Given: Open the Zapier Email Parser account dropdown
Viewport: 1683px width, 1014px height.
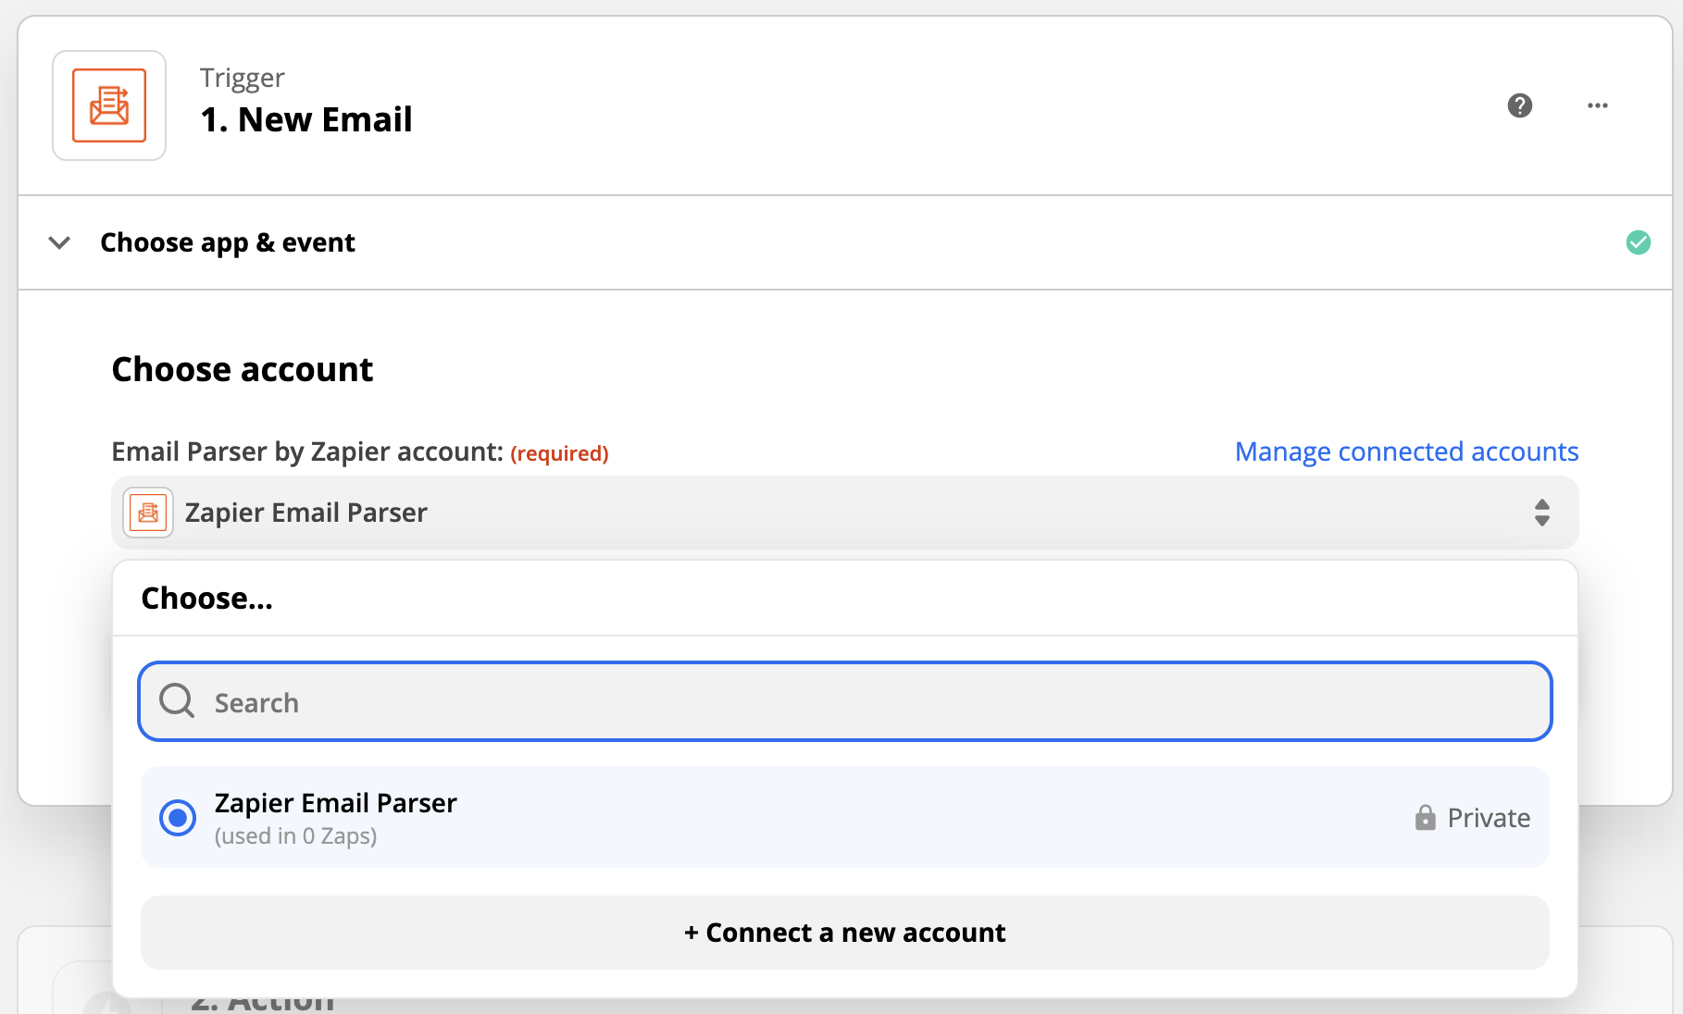Looking at the screenshot, I should 844,513.
